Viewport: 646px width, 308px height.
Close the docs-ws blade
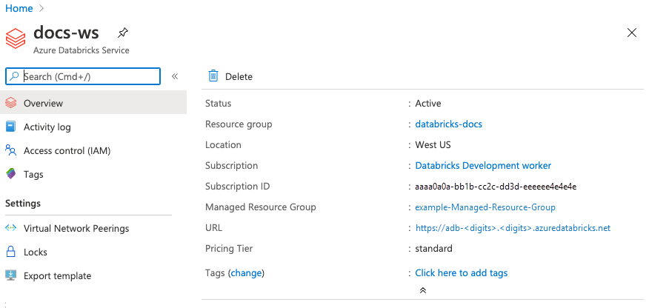coord(632,33)
